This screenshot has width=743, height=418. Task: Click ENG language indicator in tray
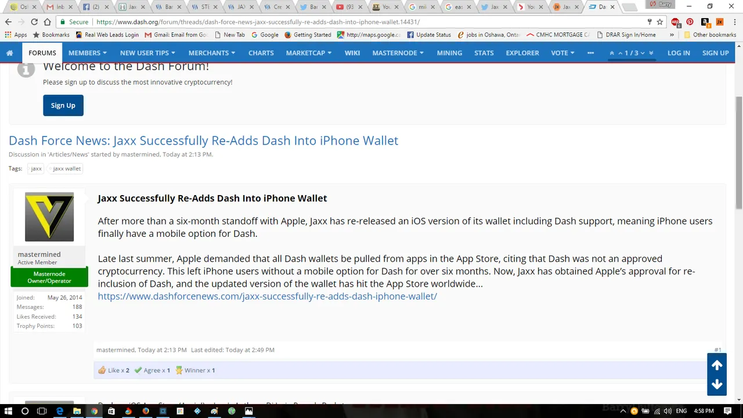[681, 411]
